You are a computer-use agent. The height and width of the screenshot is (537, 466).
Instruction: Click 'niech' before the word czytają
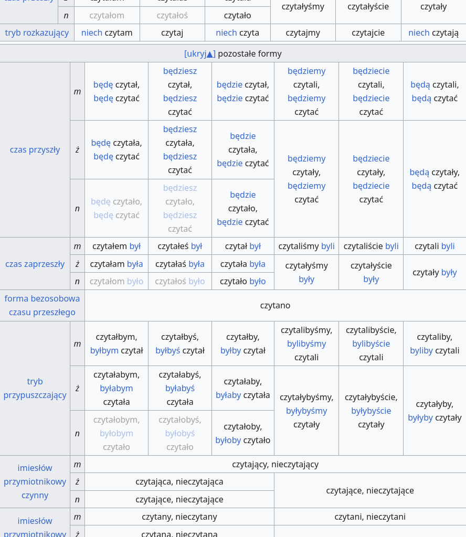click(x=419, y=33)
